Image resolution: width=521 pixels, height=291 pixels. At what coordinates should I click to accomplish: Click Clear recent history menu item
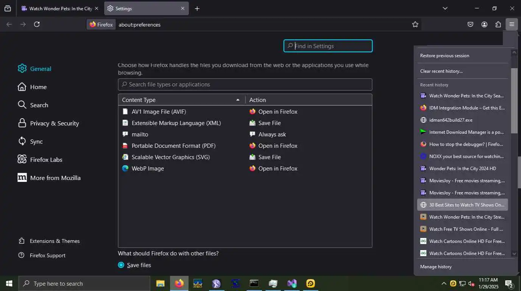(x=462, y=71)
